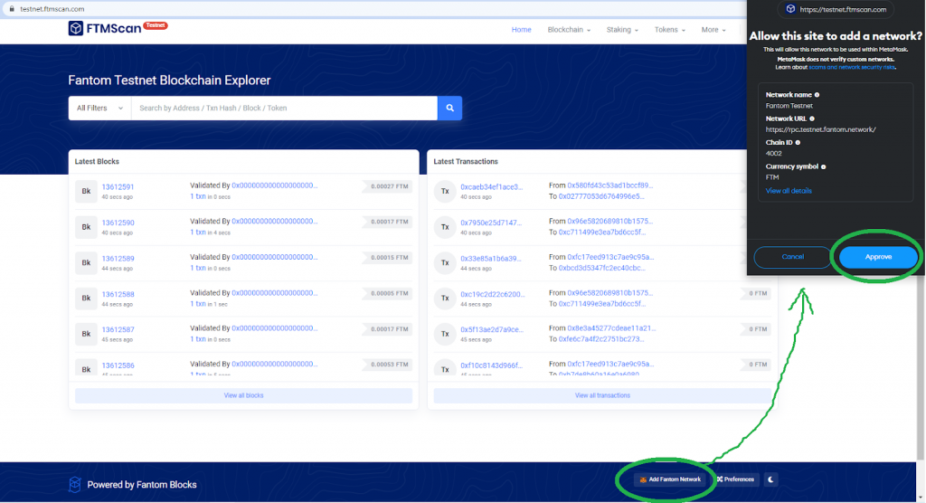926x503 pixels.
Task: Click the info icon beside Network URL
Action: (x=812, y=119)
